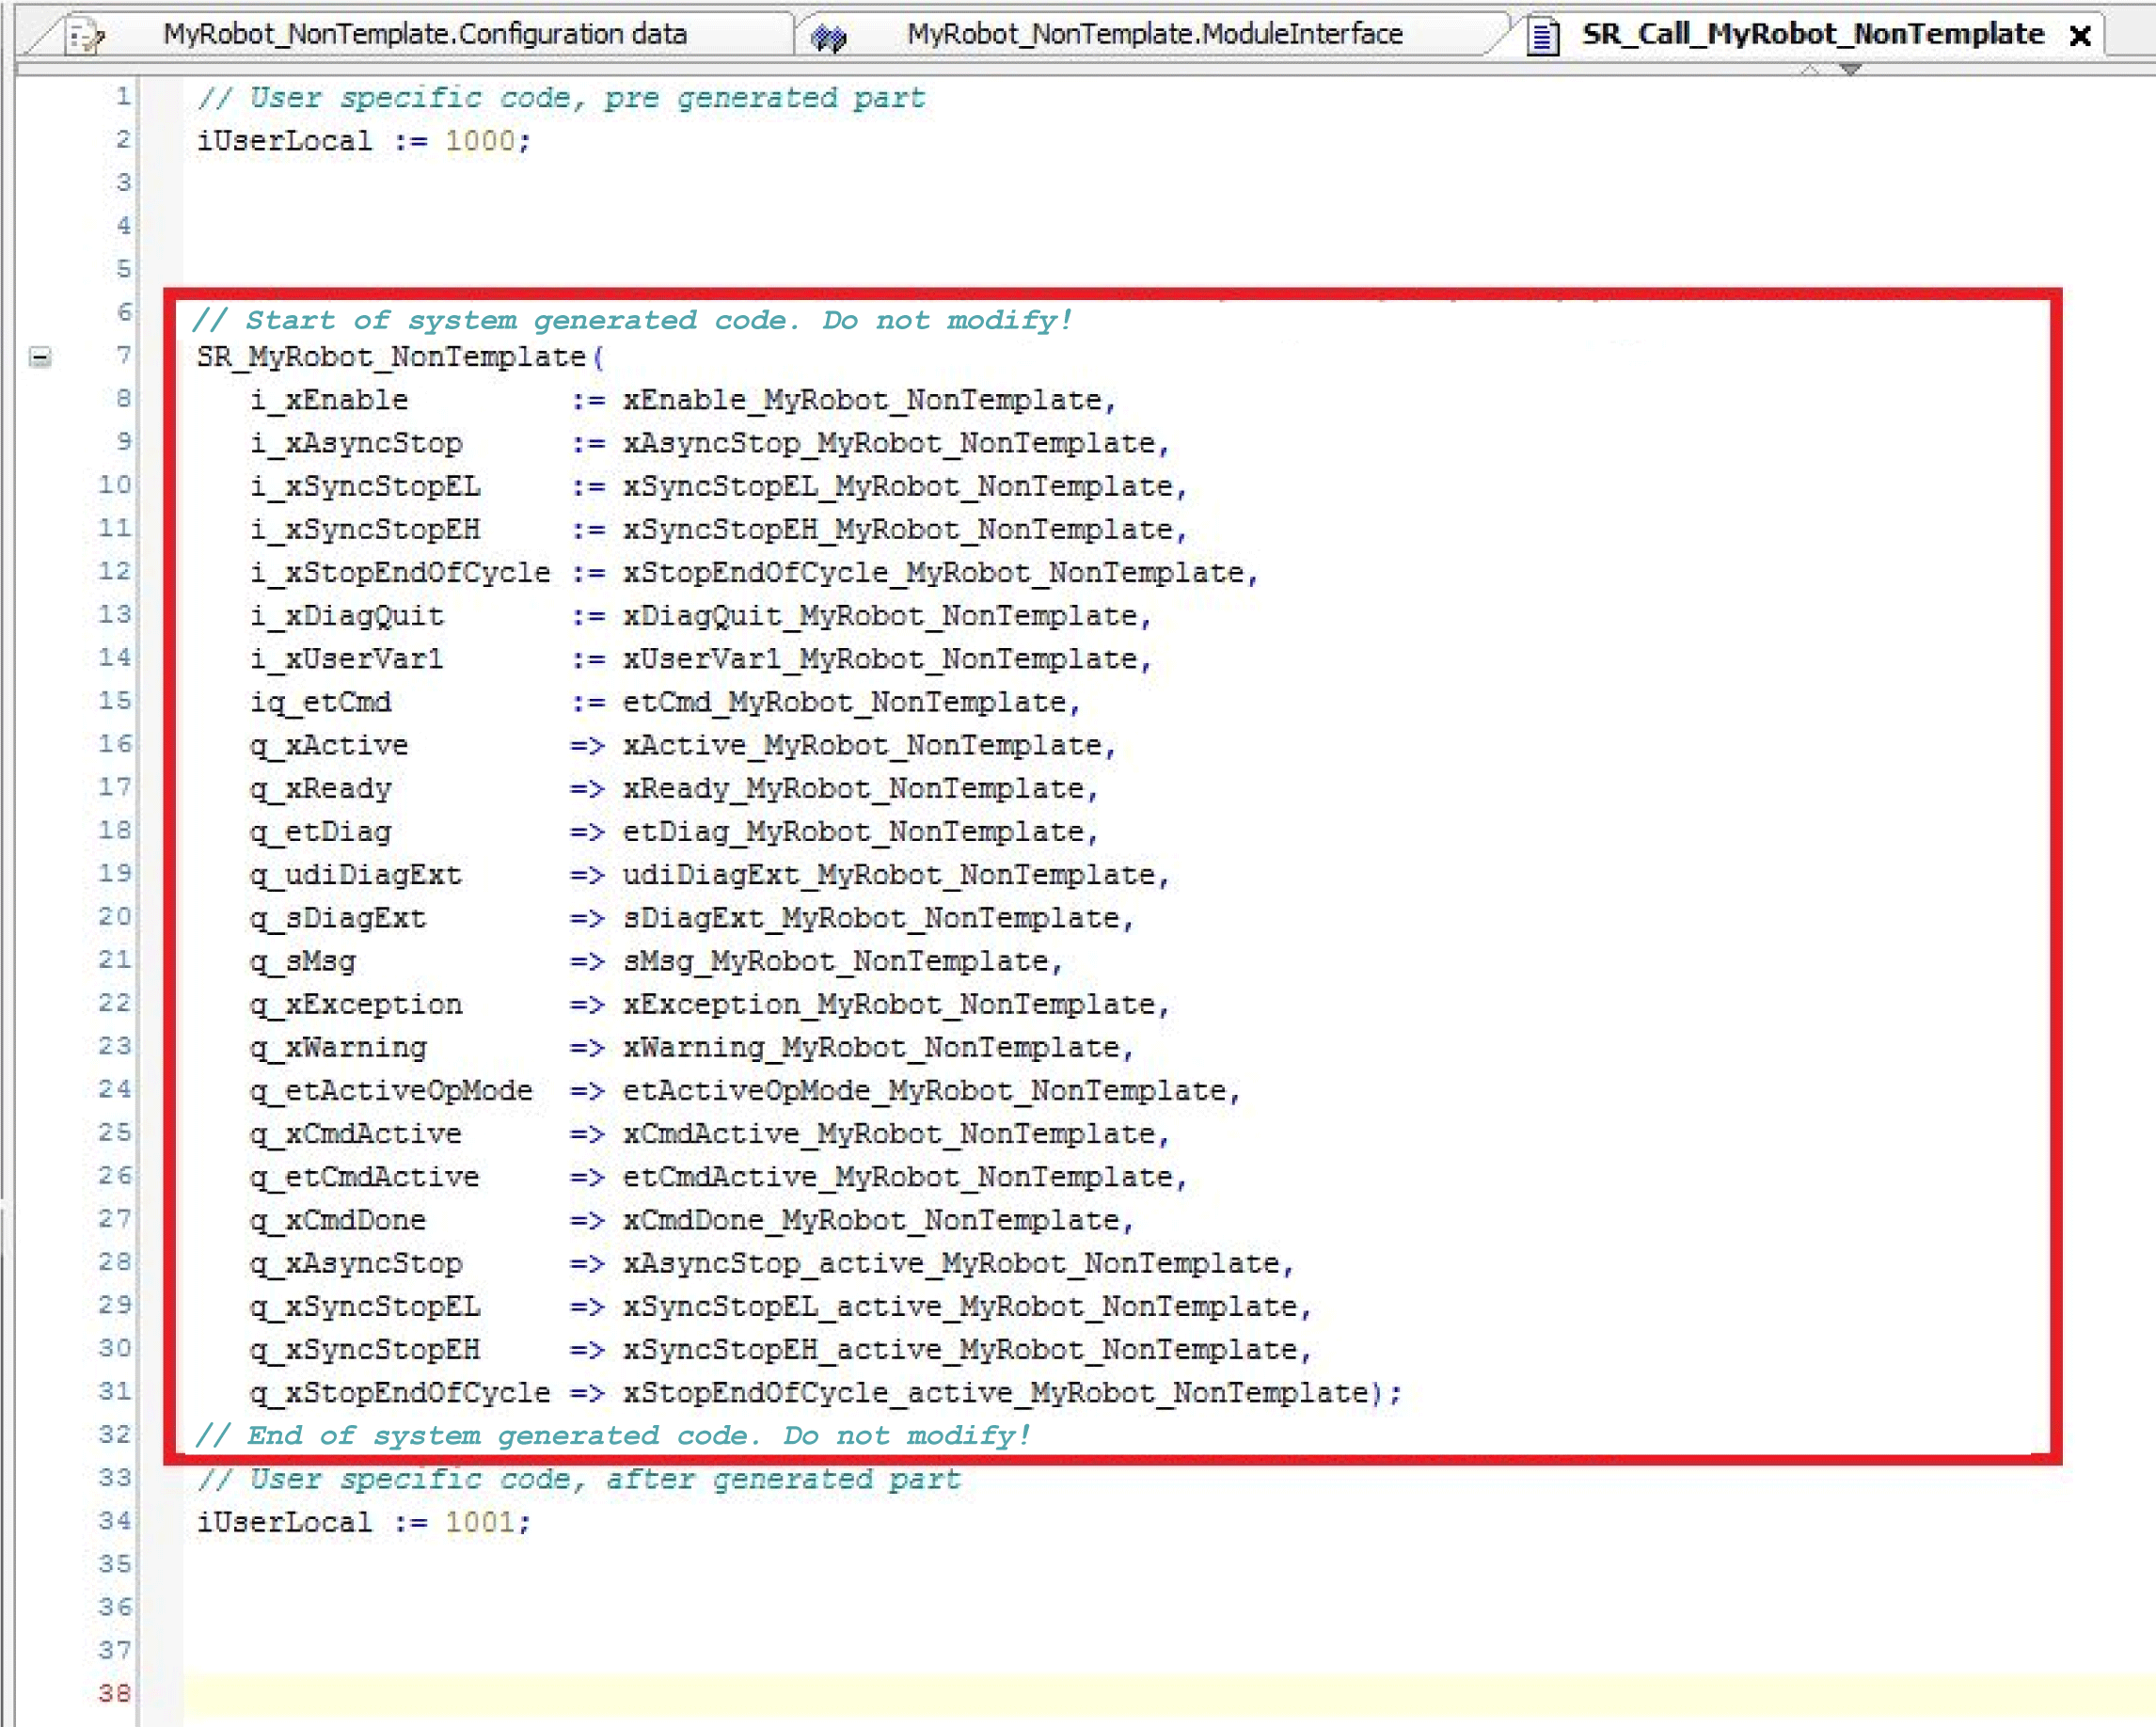
Task: Click the down arrow on the pane splitter
Action: coord(1850,69)
